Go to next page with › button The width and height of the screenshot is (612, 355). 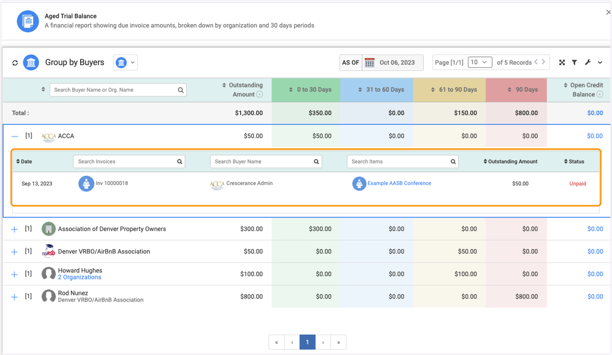[323, 342]
